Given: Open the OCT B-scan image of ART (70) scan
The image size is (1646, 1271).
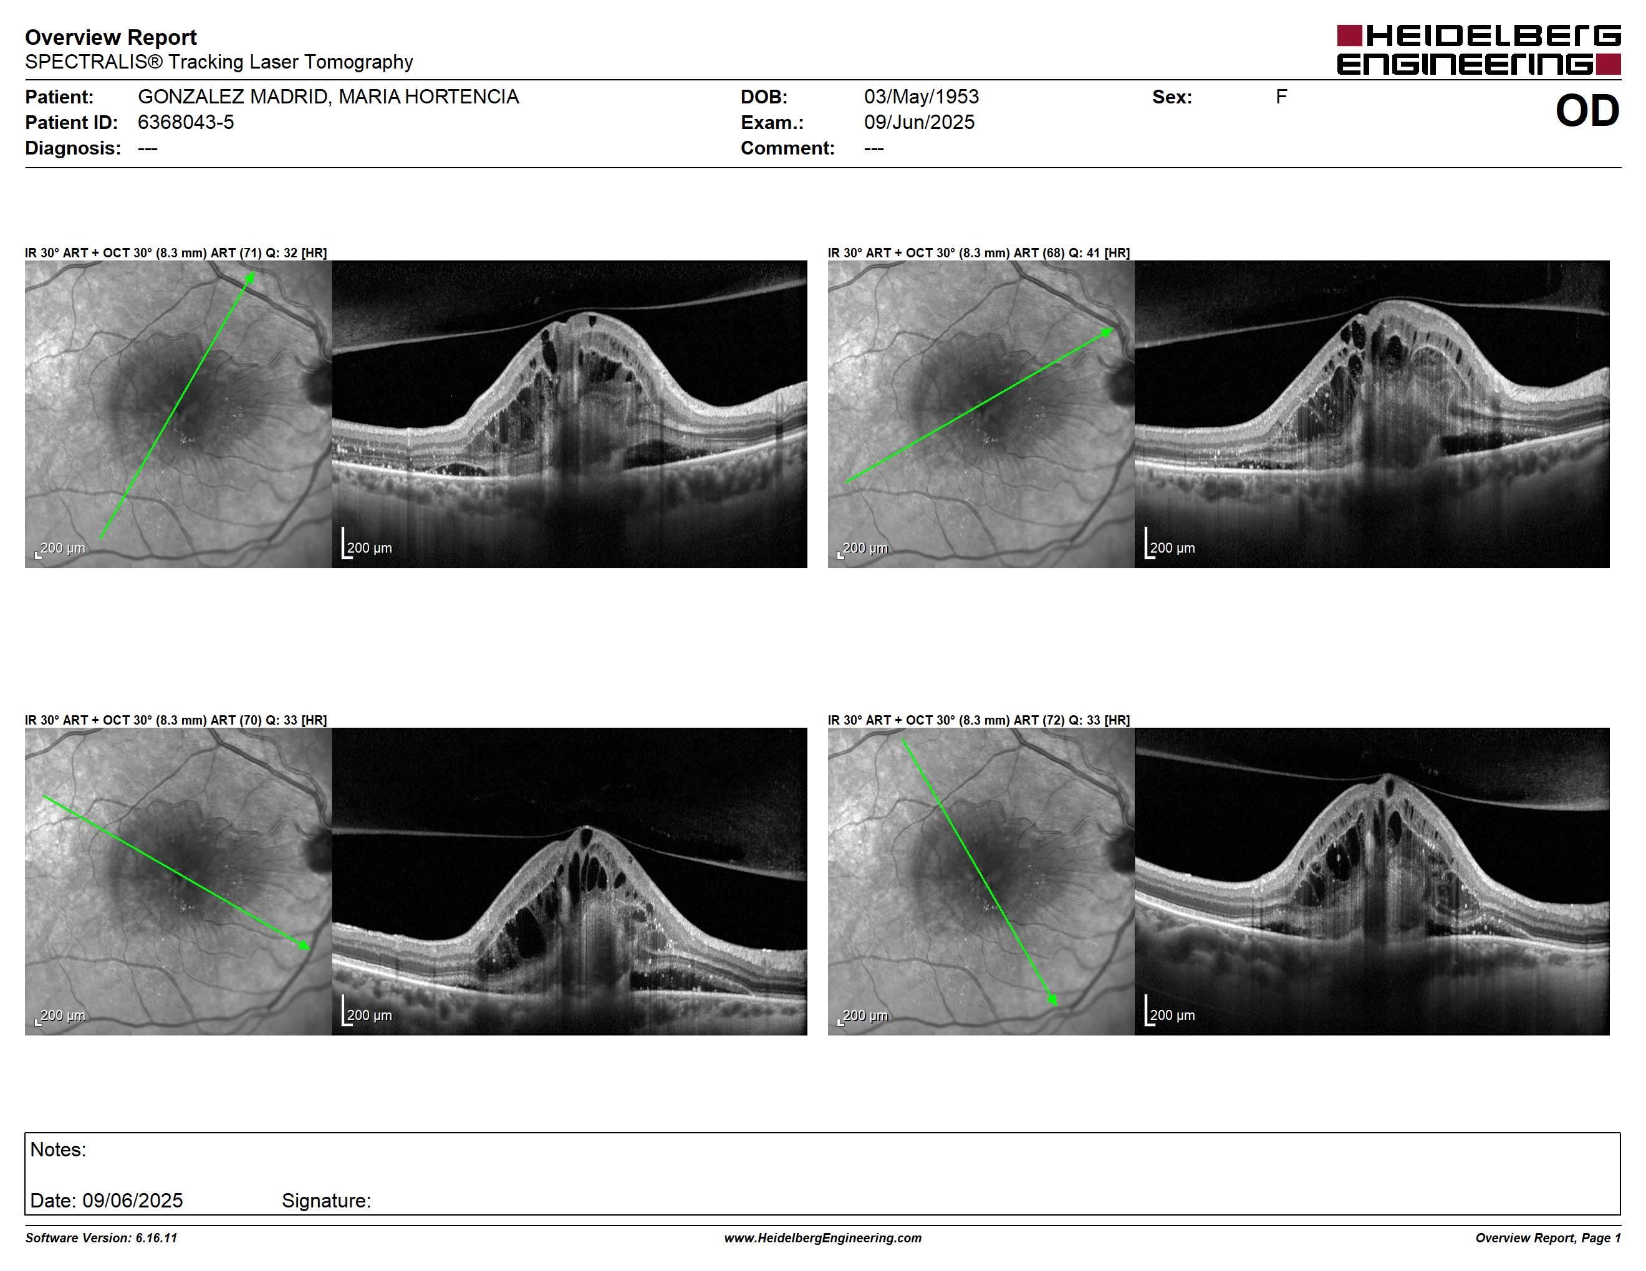Looking at the screenshot, I should point(569,881).
